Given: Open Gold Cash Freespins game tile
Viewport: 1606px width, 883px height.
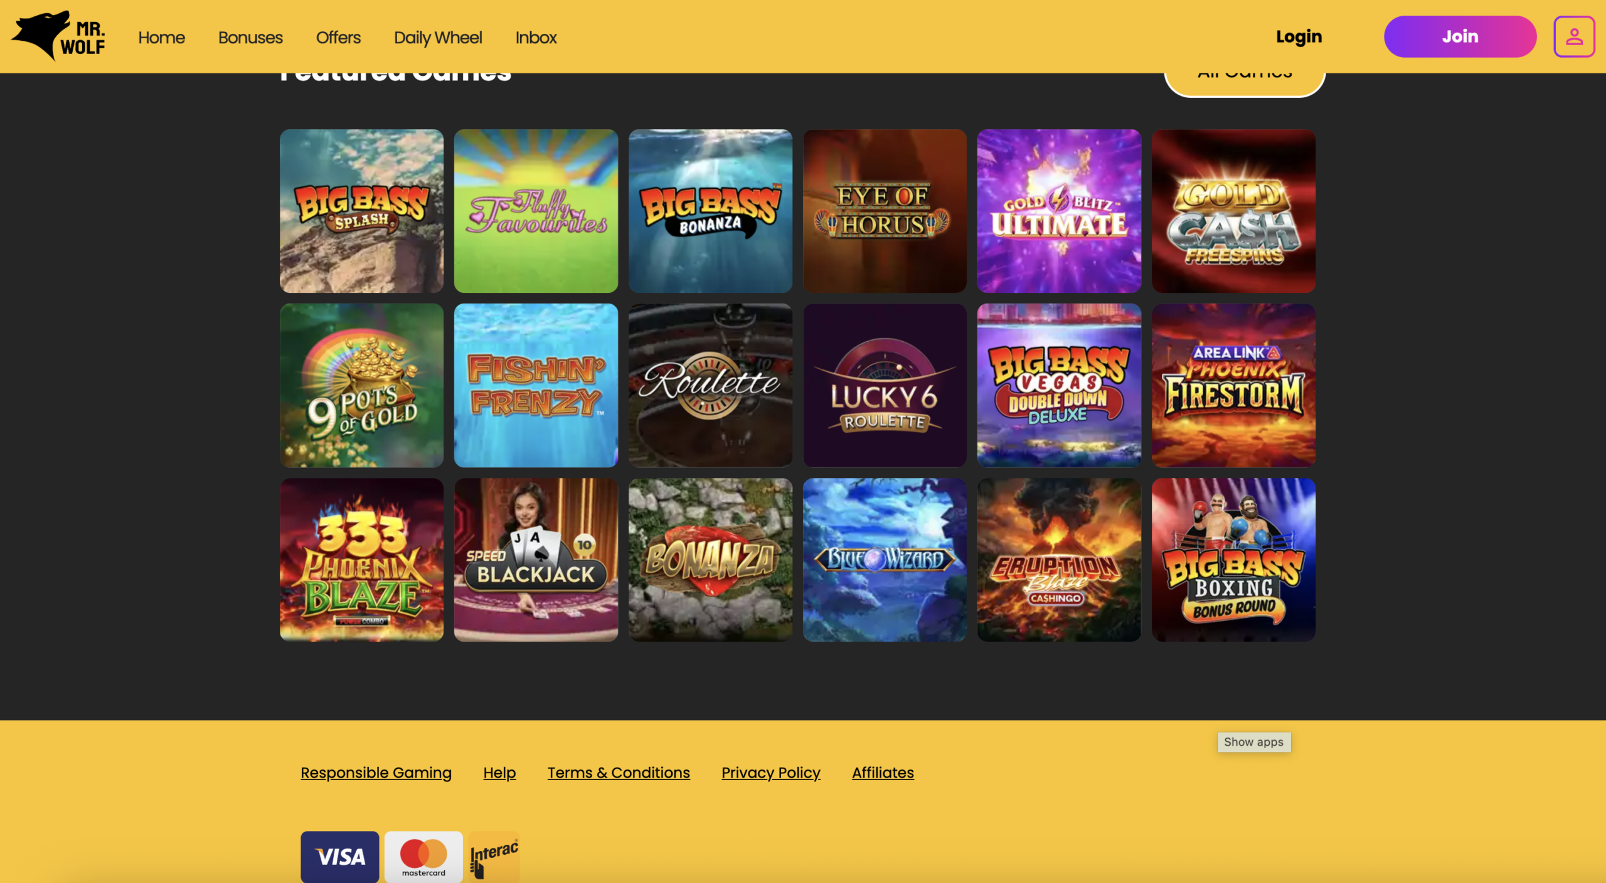Looking at the screenshot, I should click(x=1233, y=211).
